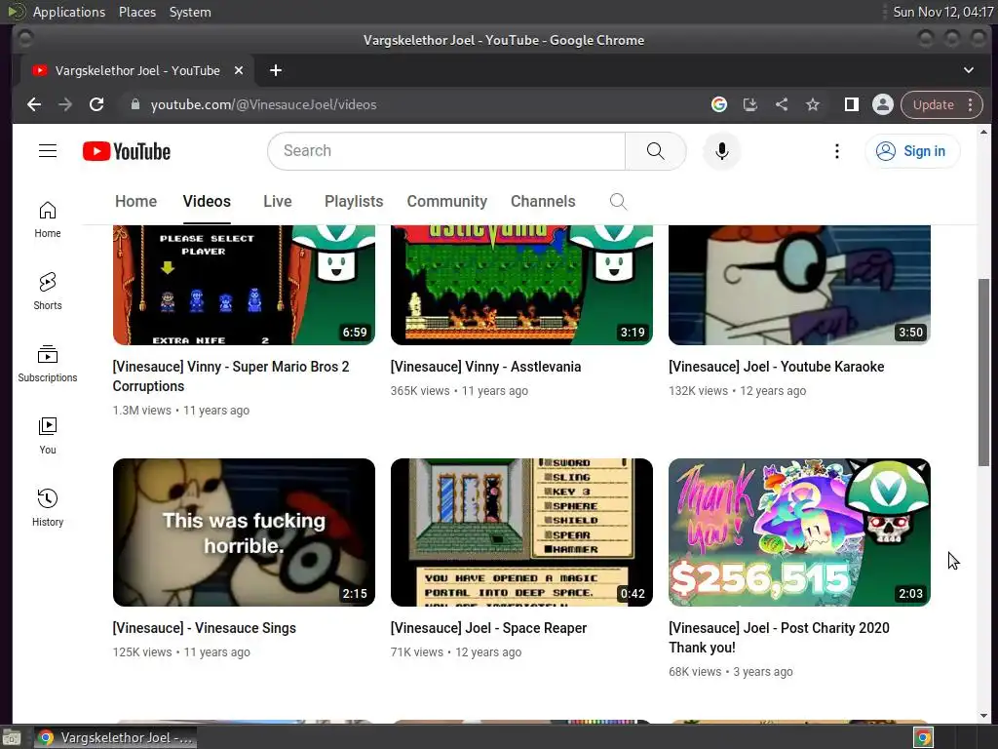Screen dimensions: 998x749
Task: Select the Videos tab
Action: pos(207,201)
